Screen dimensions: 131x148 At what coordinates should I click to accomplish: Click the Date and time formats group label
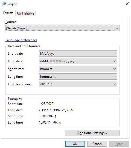point(24,46)
